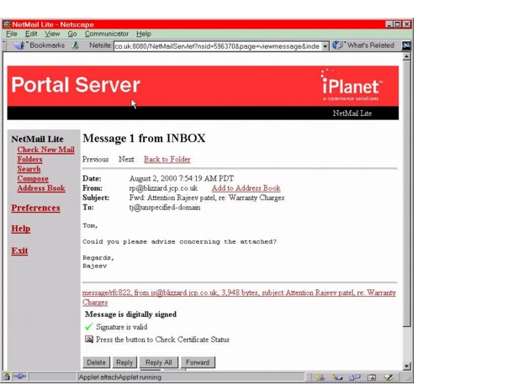The height and width of the screenshot is (385, 513).
Task: Click the green signature valid checkmark
Action: click(88, 327)
